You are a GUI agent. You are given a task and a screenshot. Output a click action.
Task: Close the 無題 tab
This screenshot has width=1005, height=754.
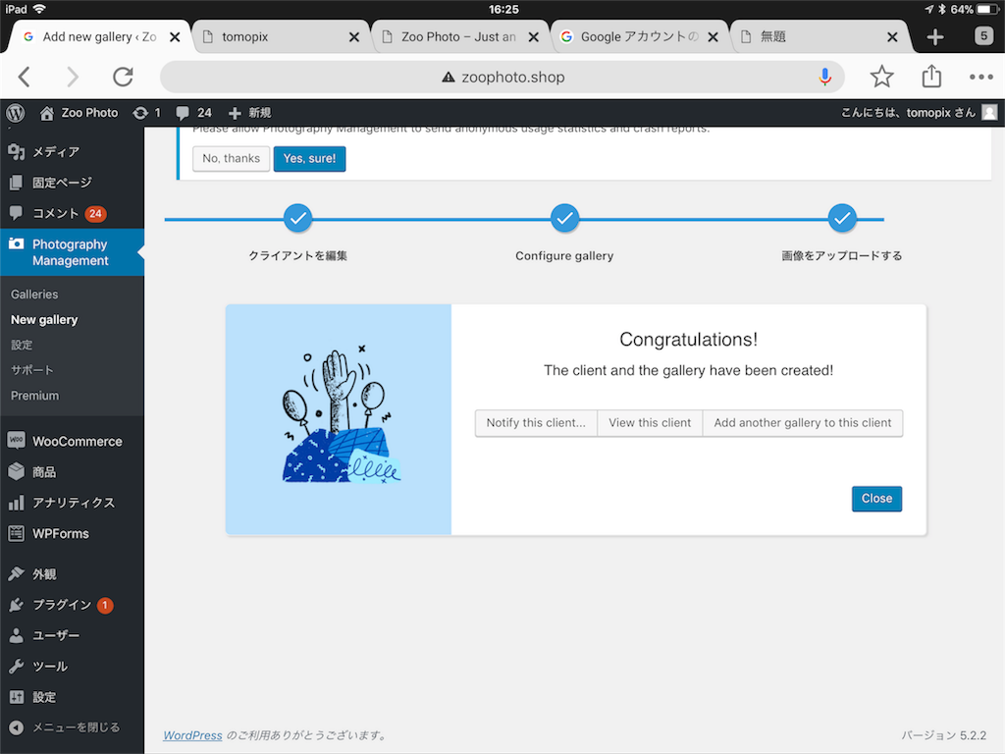tap(892, 37)
